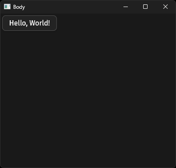Click the rounded button's left edge
The height and width of the screenshot is (168, 176).
(3, 23)
